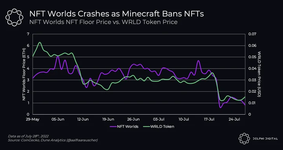Select the WRLD Token legend label
283x150 pixels.
coord(163,126)
